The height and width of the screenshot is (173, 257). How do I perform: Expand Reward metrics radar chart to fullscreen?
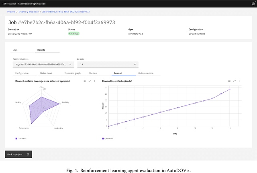90,81
